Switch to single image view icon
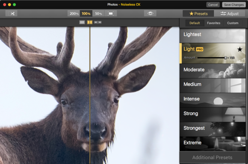This screenshot has width=248, height=164. click(x=82, y=22)
